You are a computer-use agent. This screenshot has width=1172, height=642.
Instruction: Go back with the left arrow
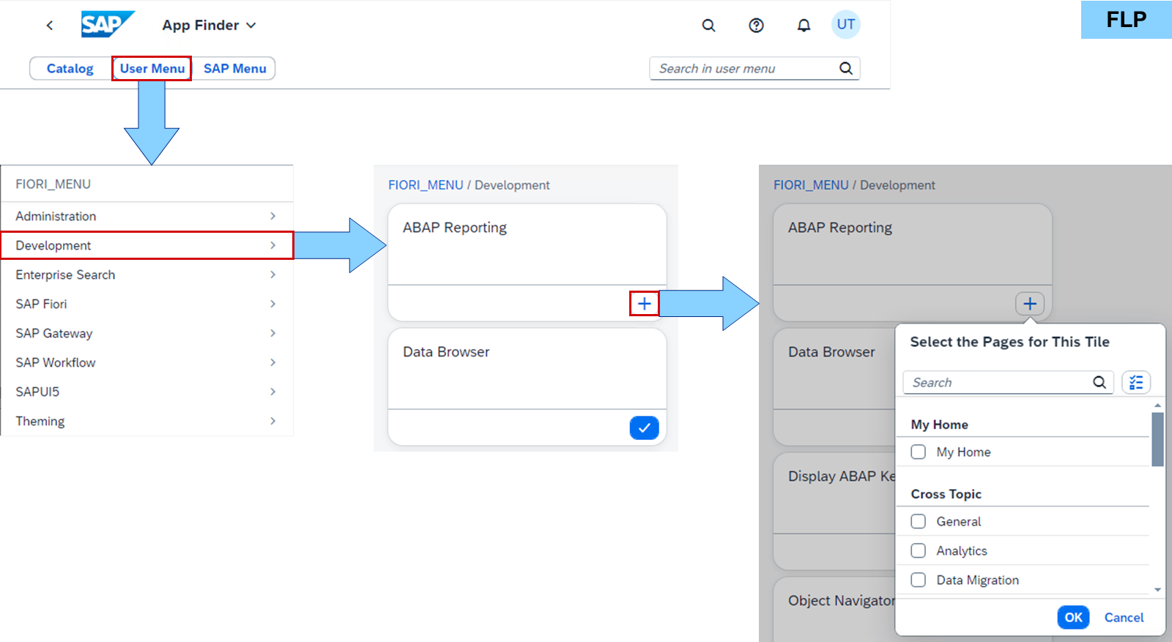(50, 26)
